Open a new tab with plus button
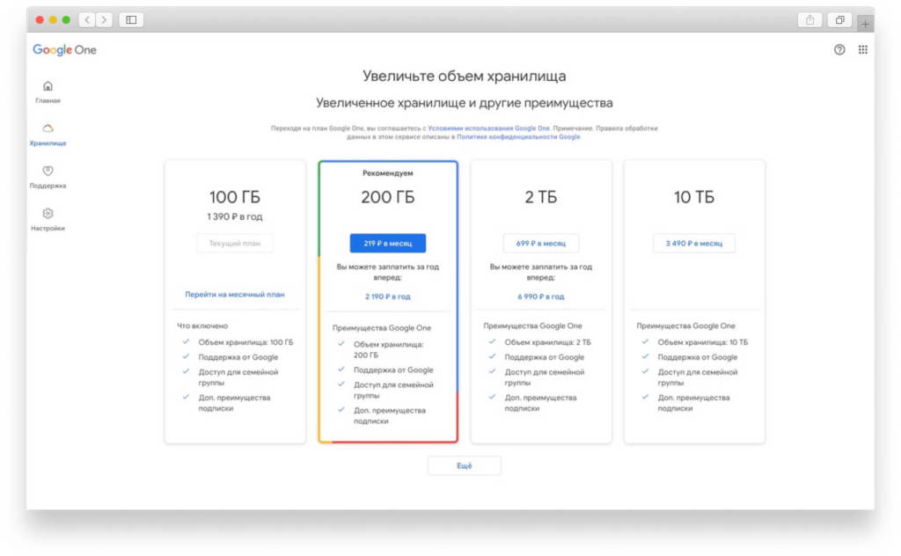This screenshot has height=556, width=901. coord(866,24)
